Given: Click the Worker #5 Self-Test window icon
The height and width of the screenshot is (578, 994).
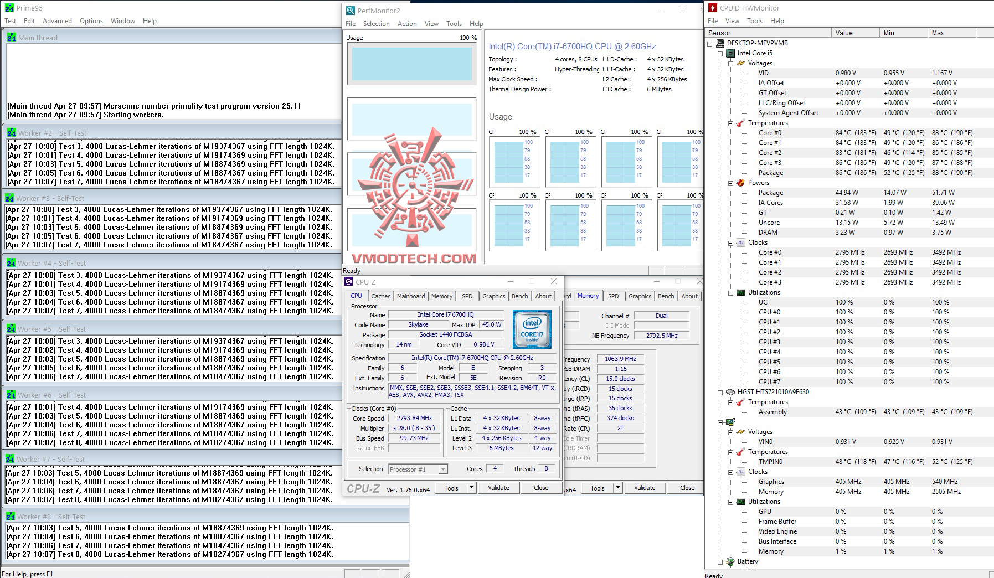Looking at the screenshot, I should point(11,329).
